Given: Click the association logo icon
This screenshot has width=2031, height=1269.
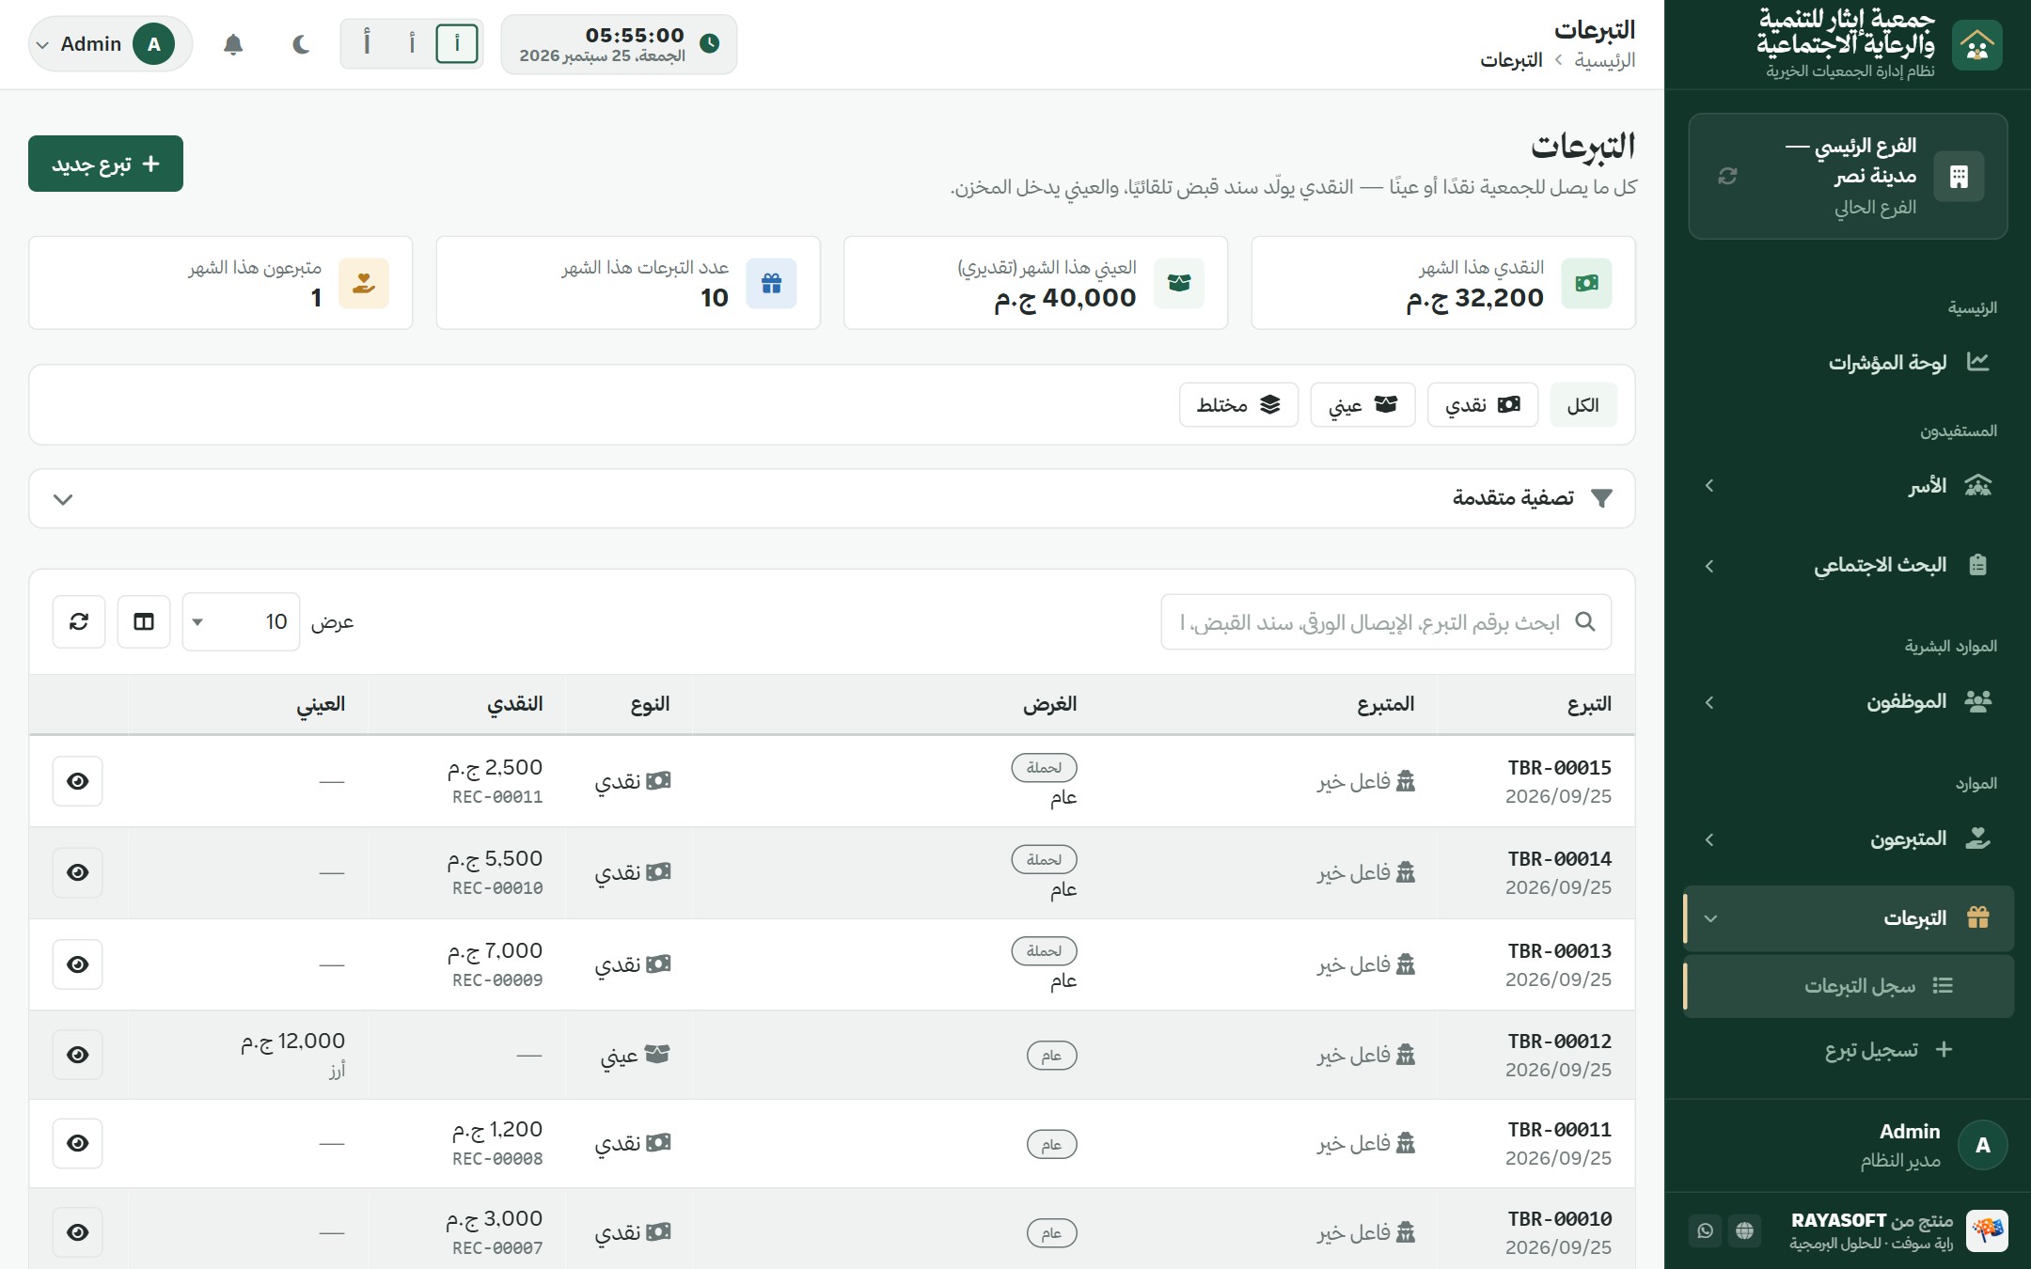Looking at the screenshot, I should point(1976,44).
